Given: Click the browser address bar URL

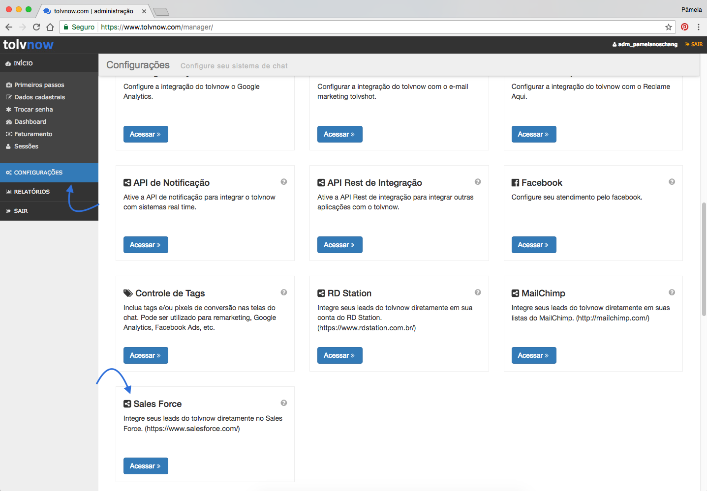Looking at the screenshot, I should click(x=157, y=27).
